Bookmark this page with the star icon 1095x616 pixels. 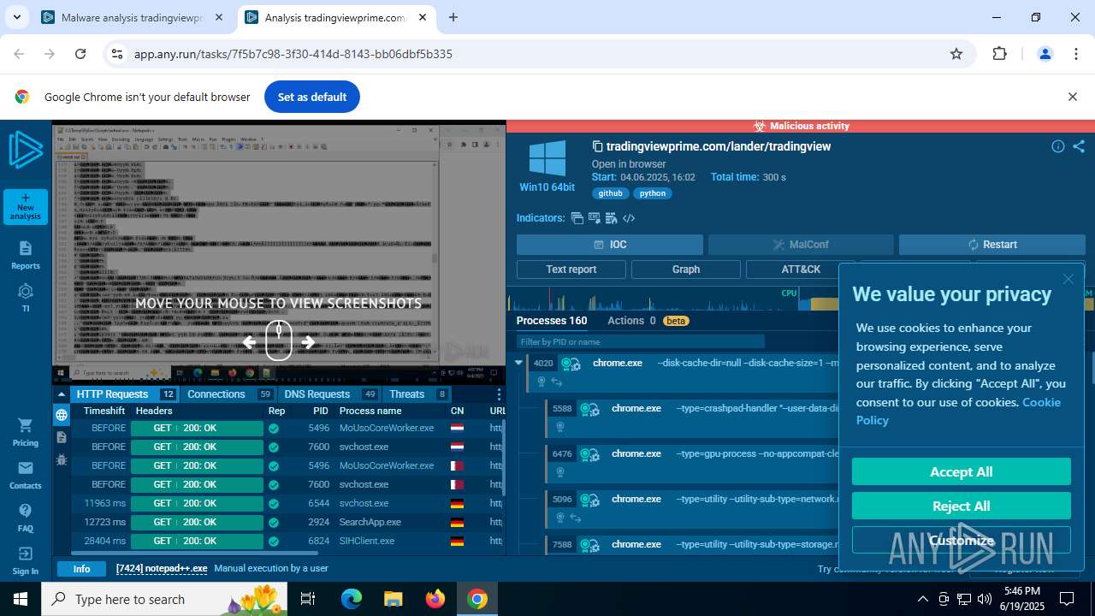[x=956, y=54]
